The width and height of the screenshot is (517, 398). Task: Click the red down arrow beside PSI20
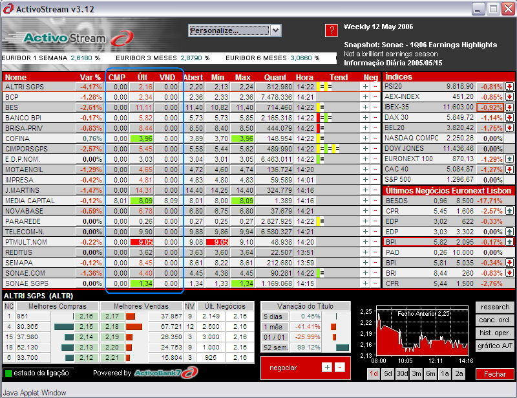click(x=509, y=87)
